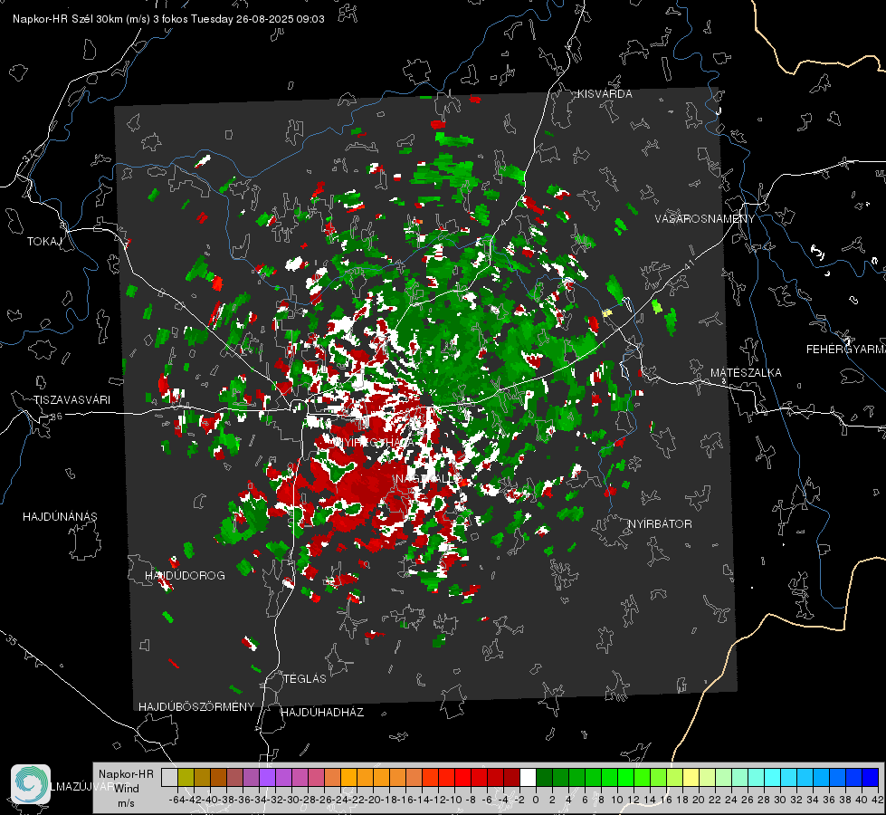
Task: Click the road number 41 label
Action: (688, 264)
